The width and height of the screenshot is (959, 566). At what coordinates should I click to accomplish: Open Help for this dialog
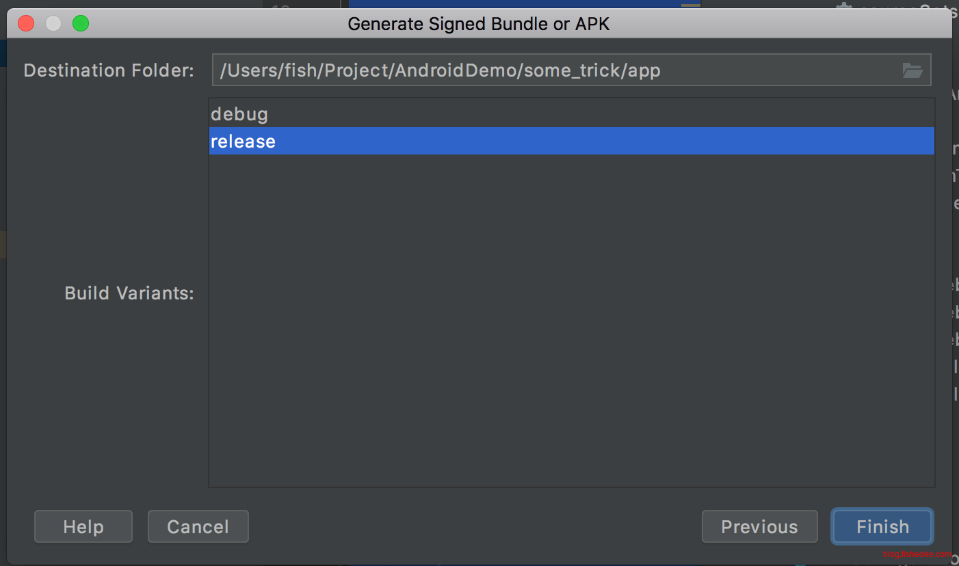(x=83, y=527)
